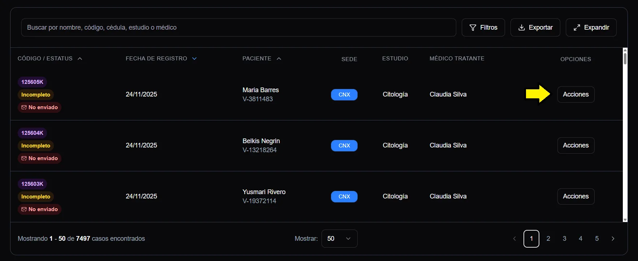Open Acciones menu for Yusmari Rivero

click(576, 196)
